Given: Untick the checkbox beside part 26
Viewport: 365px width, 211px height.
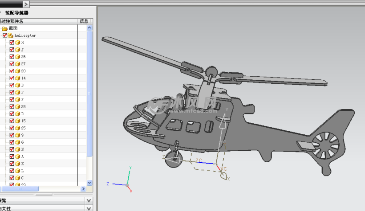Looking at the screenshot, I should coord(12,57).
